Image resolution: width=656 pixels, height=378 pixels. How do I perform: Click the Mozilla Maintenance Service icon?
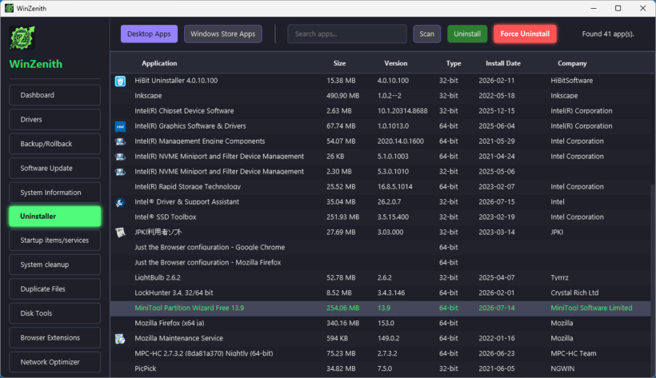pos(120,339)
